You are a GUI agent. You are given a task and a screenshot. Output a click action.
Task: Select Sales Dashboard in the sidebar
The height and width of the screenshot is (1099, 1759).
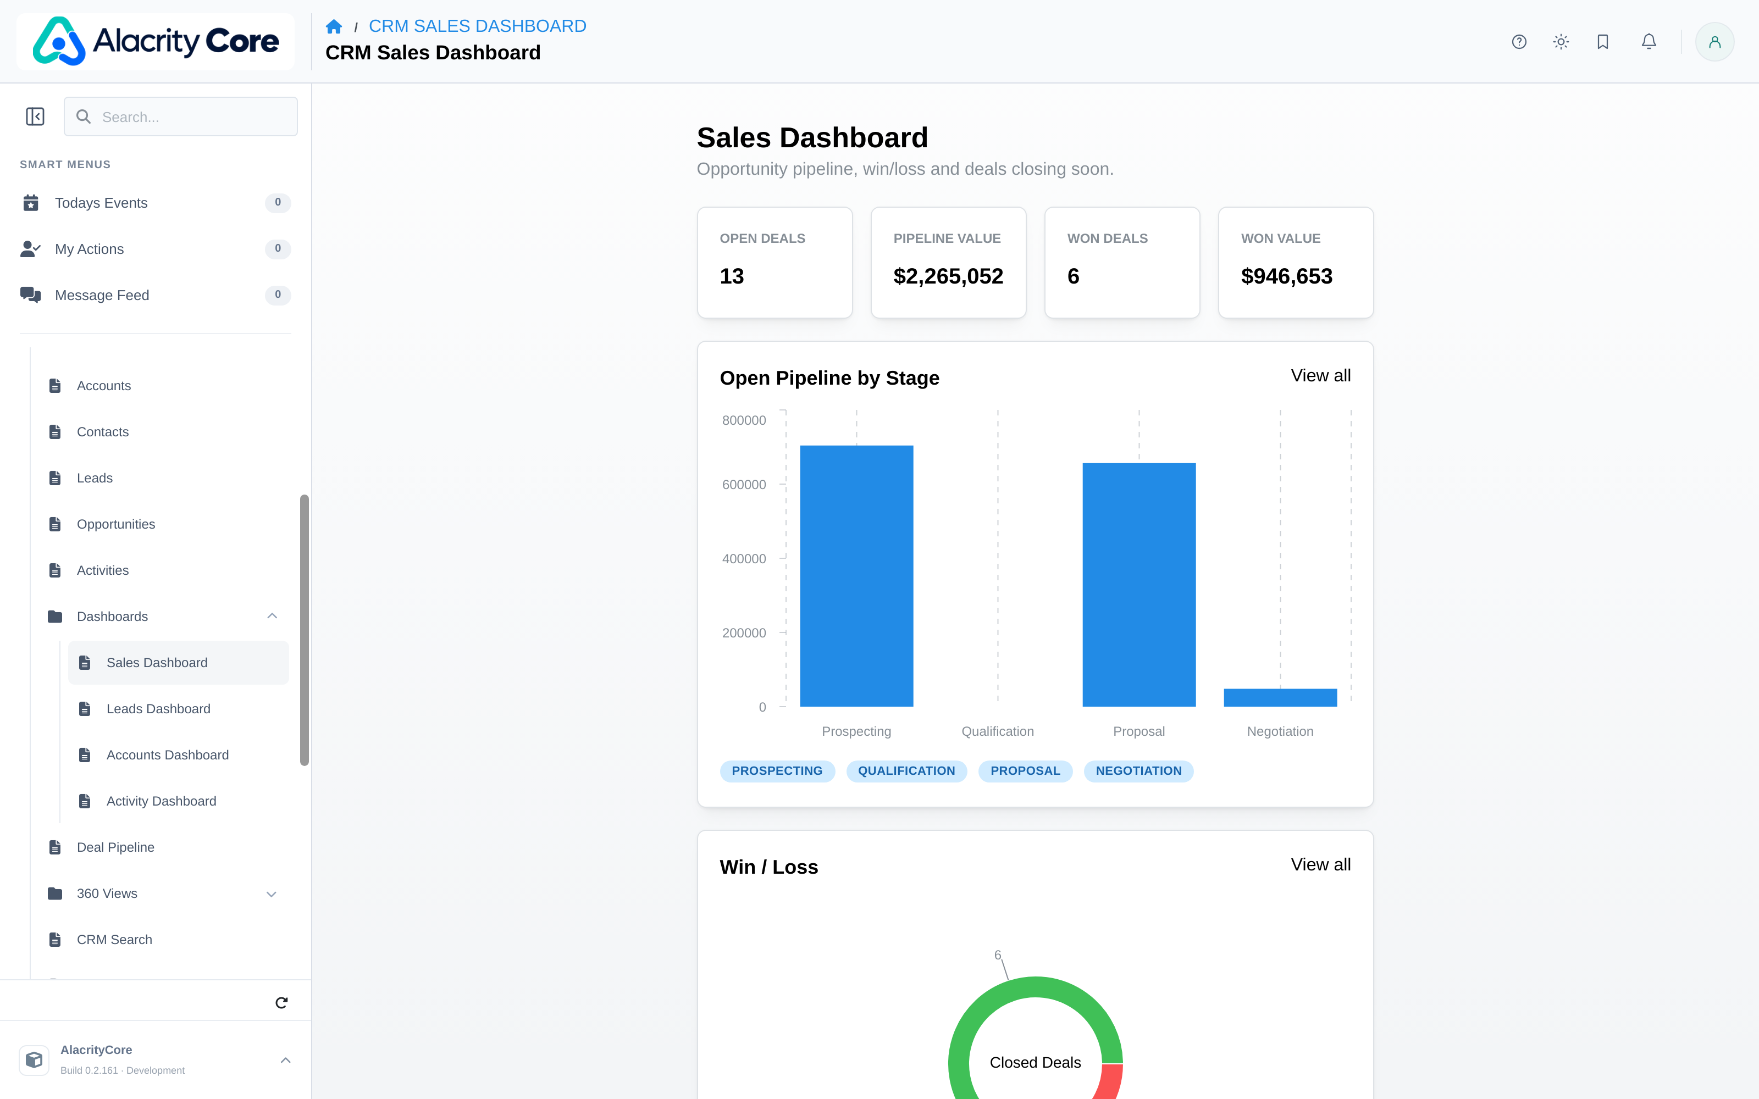[x=178, y=663]
